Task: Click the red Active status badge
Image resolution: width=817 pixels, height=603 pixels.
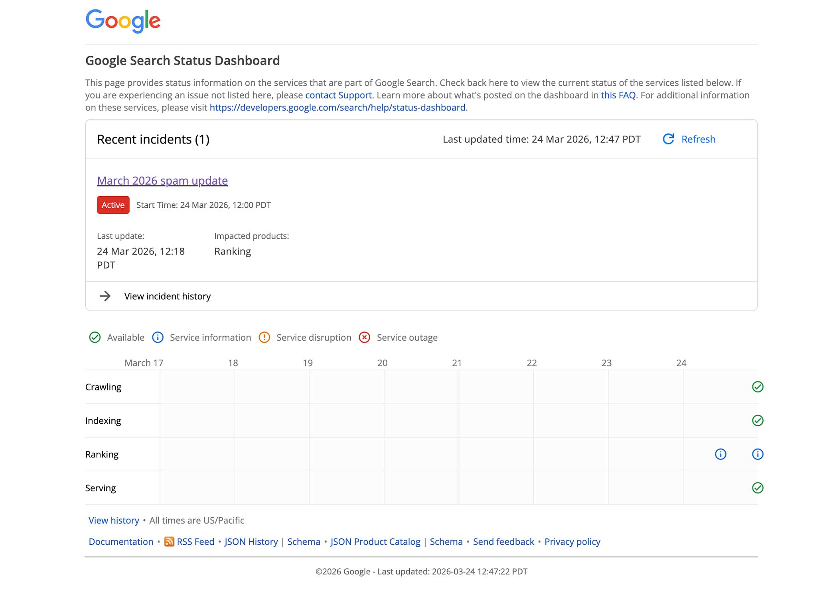Action: click(113, 205)
